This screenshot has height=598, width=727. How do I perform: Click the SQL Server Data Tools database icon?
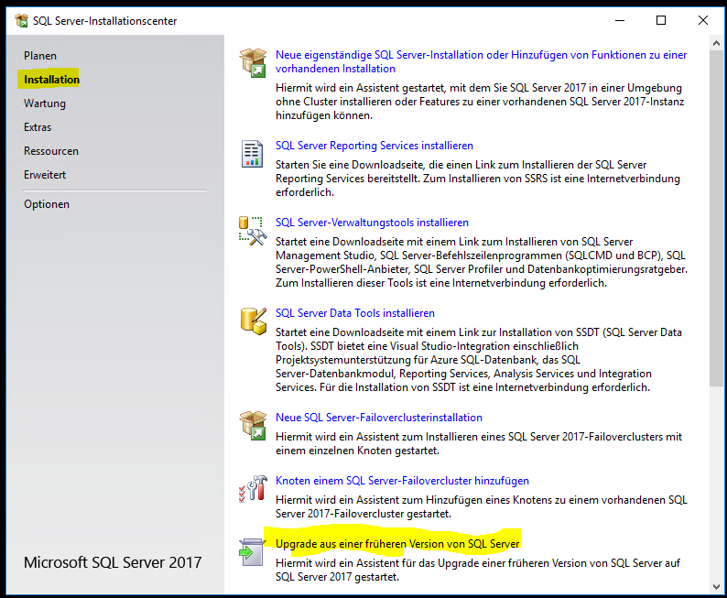(x=254, y=321)
